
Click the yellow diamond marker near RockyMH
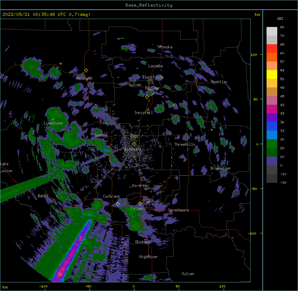(x=86, y=70)
